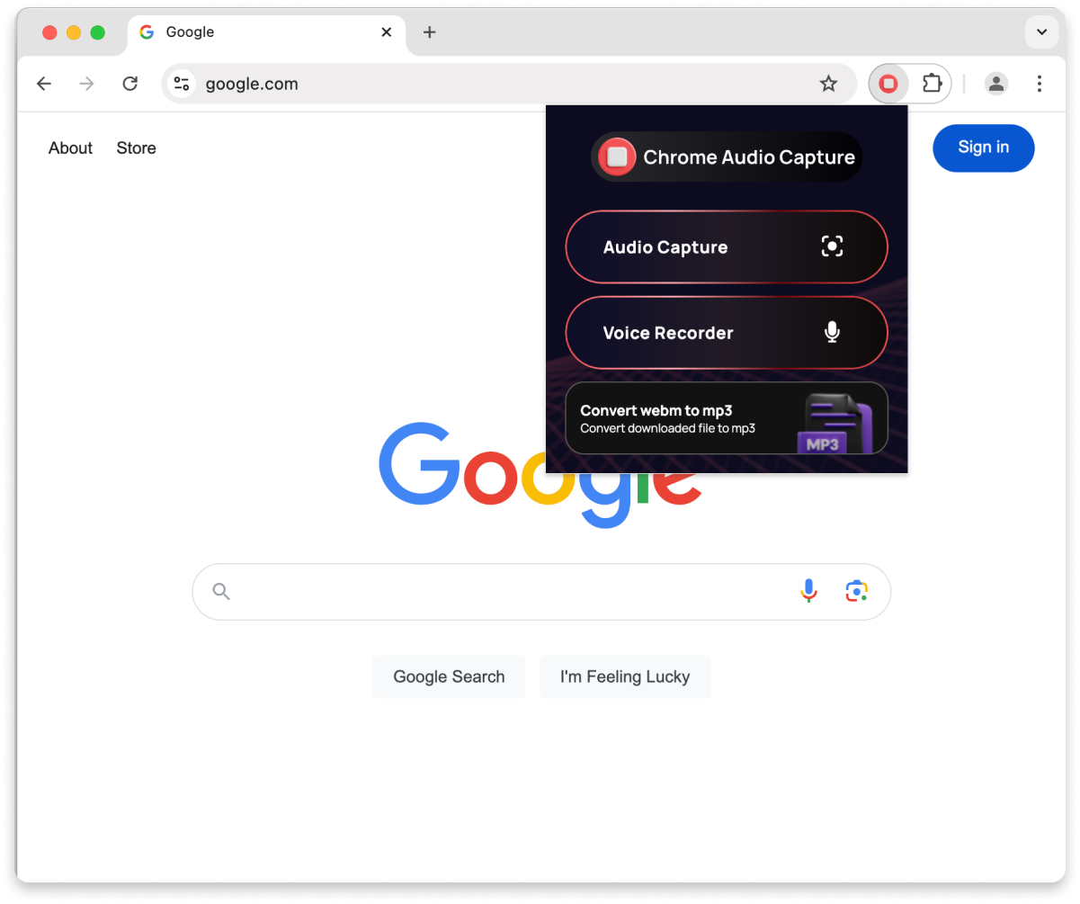Bookmark this page with the star icon
The width and height of the screenshot is (1080, 904).
pos(828,84)
